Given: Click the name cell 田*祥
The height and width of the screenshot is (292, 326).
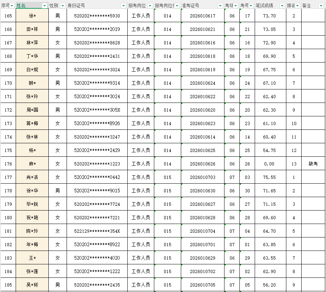Looking at the screenshot, I should point(32,29).
